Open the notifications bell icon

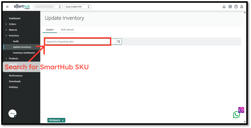click(224, 7)
